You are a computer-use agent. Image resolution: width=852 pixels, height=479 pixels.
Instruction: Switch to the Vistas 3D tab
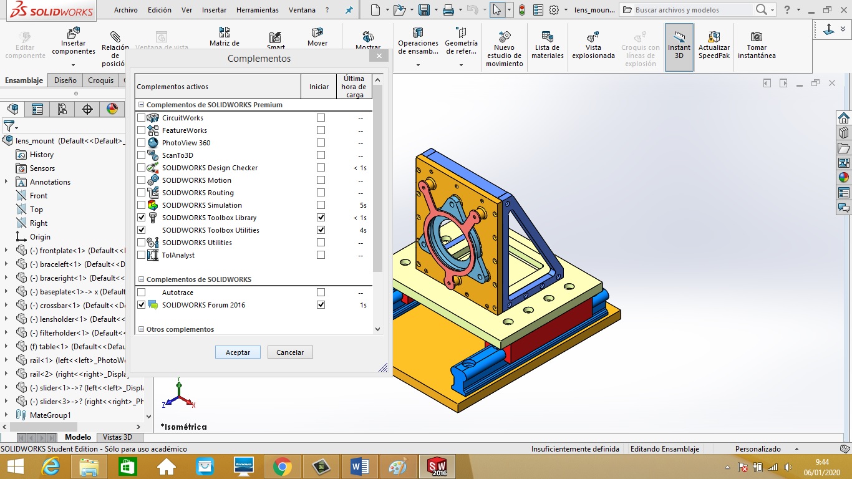(119, 437)
